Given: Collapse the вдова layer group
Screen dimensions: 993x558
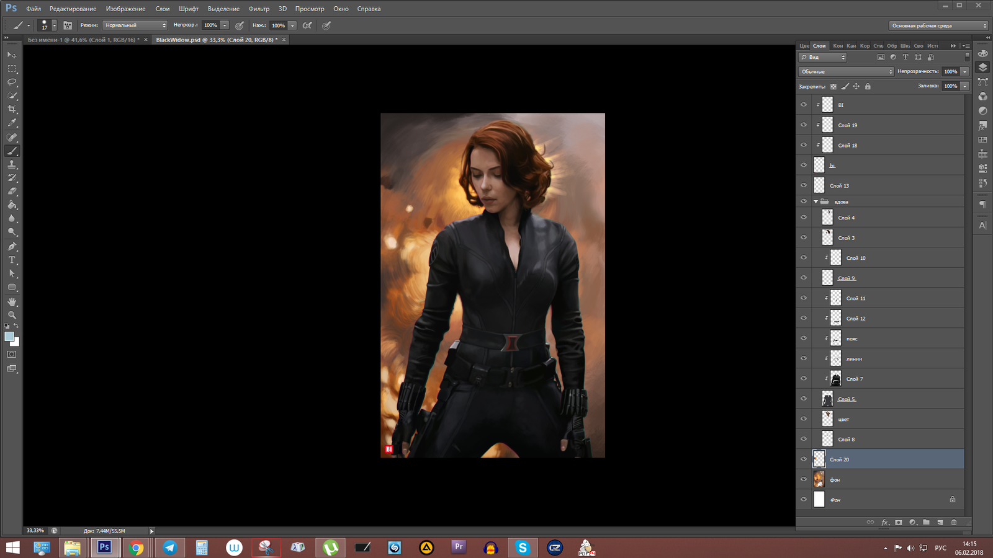Looking at the screenshot, I should tap(816, 201).
